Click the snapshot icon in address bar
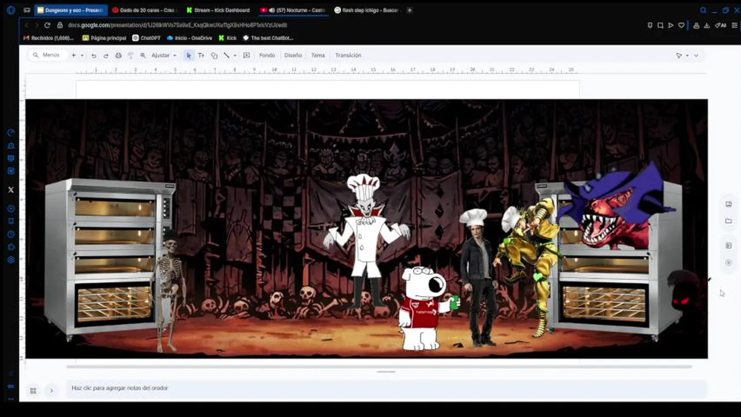741x417 pixels. [660, 25]
